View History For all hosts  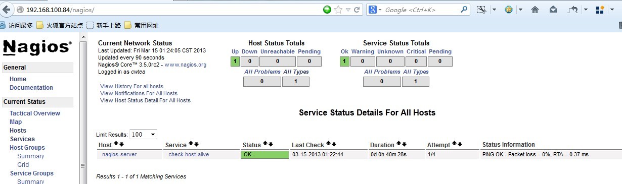coord(131,87)
